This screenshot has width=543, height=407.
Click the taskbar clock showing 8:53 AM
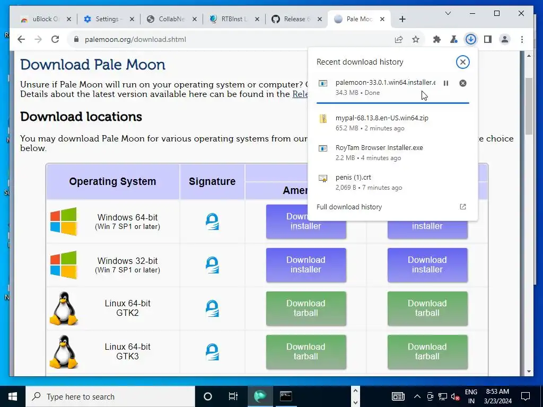[x=497, y=396]
